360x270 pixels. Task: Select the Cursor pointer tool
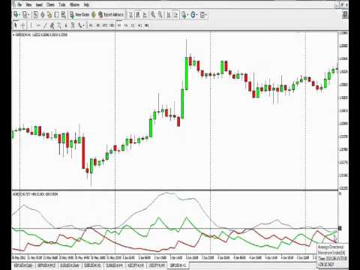[16, 25]
